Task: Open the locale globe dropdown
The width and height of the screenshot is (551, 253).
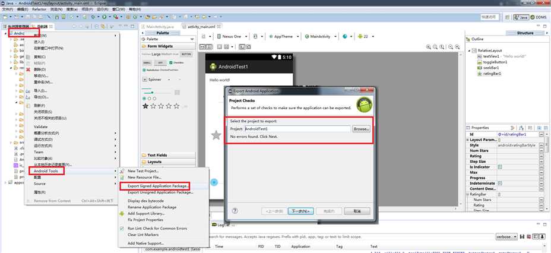Action: 347,37
